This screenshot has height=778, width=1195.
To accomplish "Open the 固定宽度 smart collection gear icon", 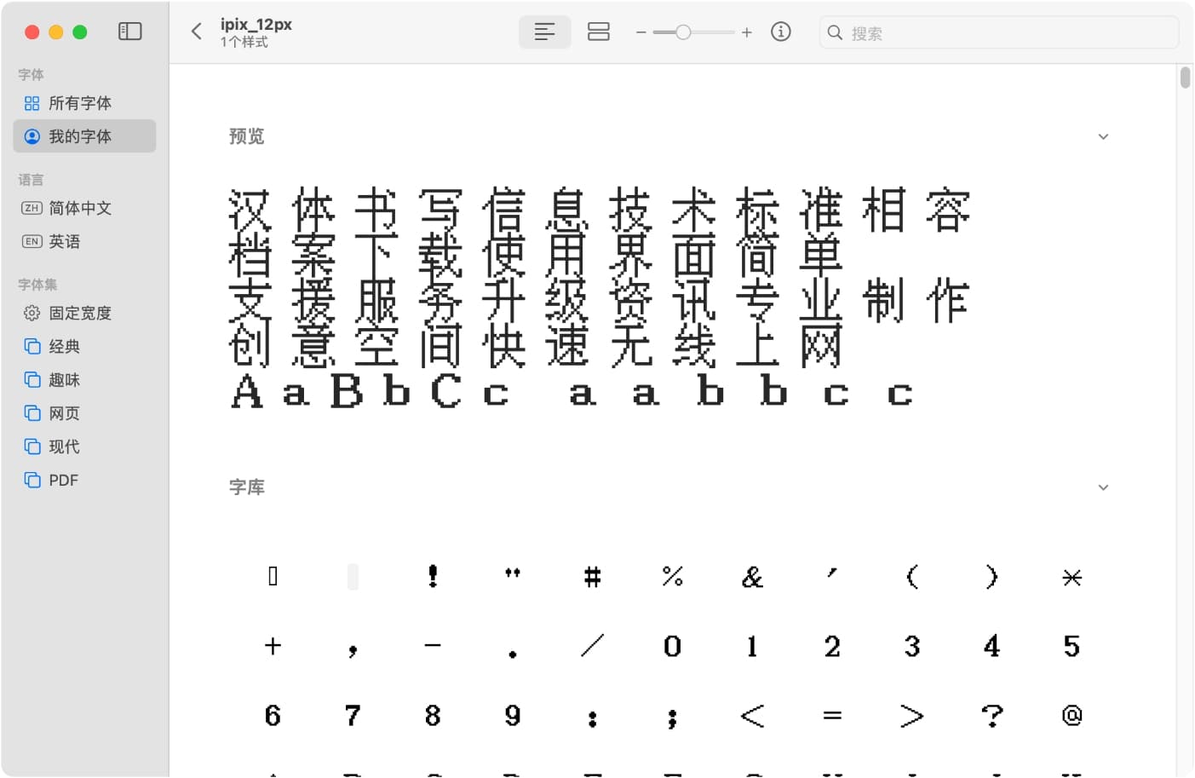I will click(x=32, y=313).
